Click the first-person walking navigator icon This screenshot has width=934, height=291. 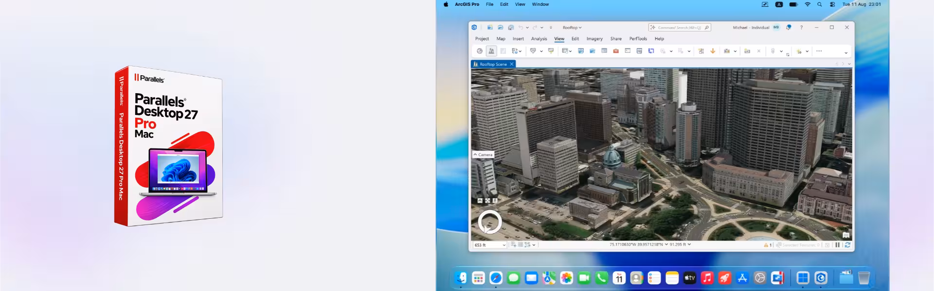(495, 200)
